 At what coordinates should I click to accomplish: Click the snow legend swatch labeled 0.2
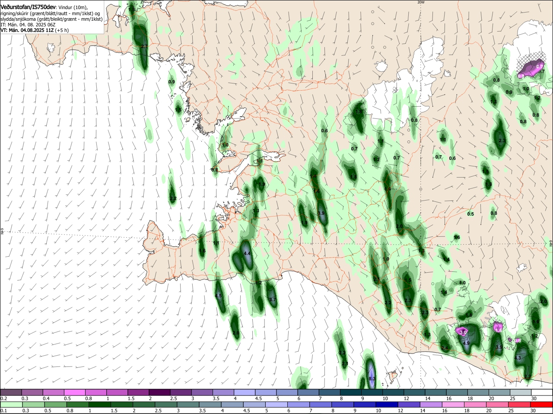point(11,392)
